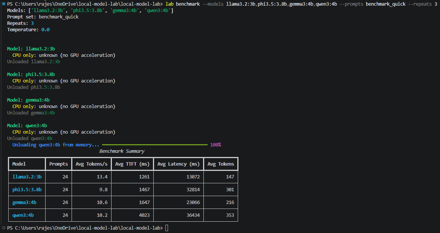Image resolution: width=440 pixels, height=233 pixels.
Task: Click the 'Unloaded gemma3:4b' line
Action: [31, 113]
